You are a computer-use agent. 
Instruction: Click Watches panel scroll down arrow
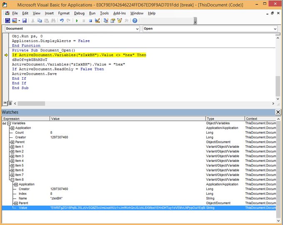[x=278, y=220]
